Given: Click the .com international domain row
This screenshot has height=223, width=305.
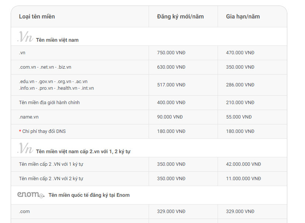Looking at the screenshot, I should pyautogui.click(x=24, y=211).
